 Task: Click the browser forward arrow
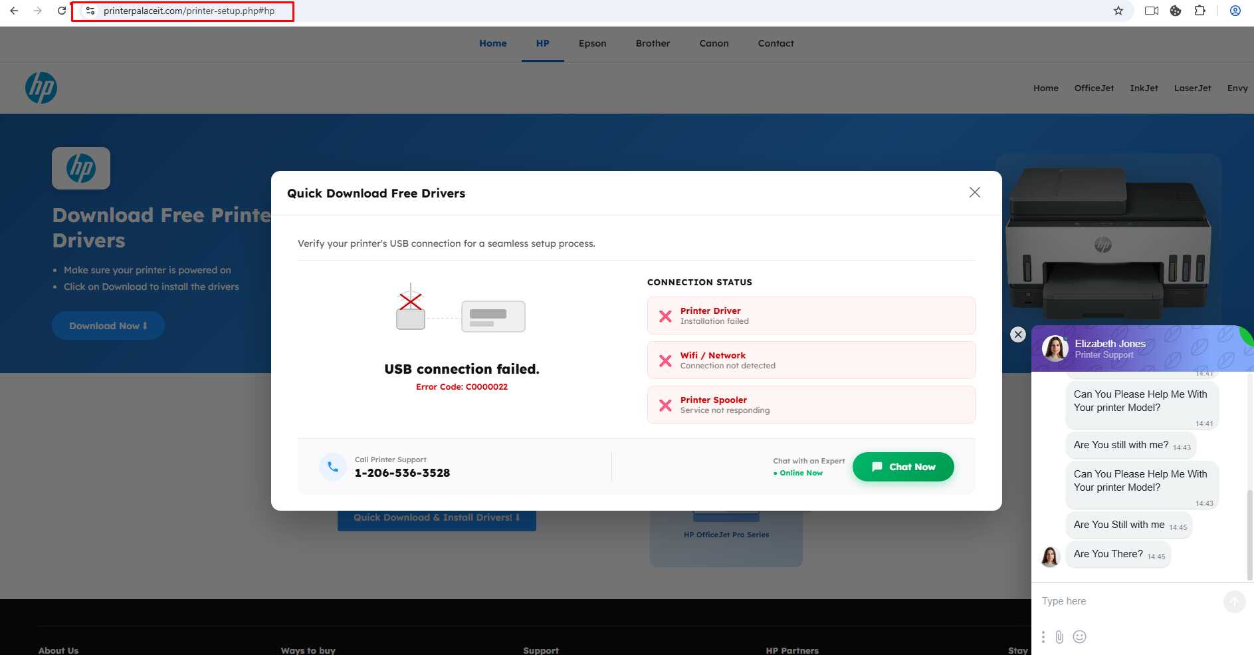[x=38, y=11]
